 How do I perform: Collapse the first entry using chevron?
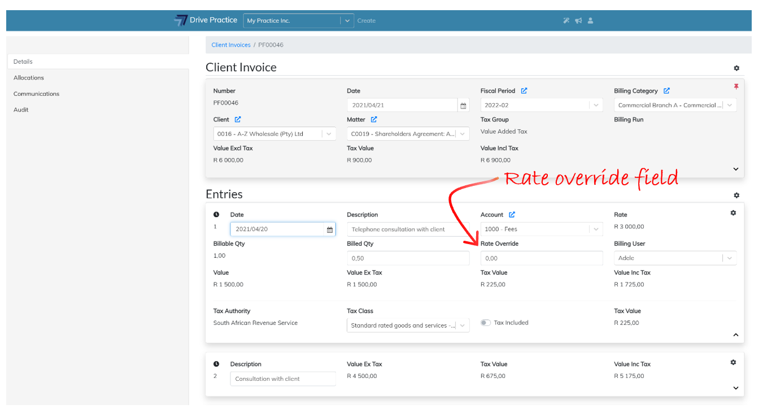point(735,335)
